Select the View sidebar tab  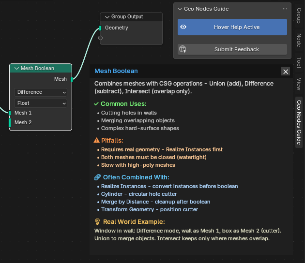coord(299,84)
